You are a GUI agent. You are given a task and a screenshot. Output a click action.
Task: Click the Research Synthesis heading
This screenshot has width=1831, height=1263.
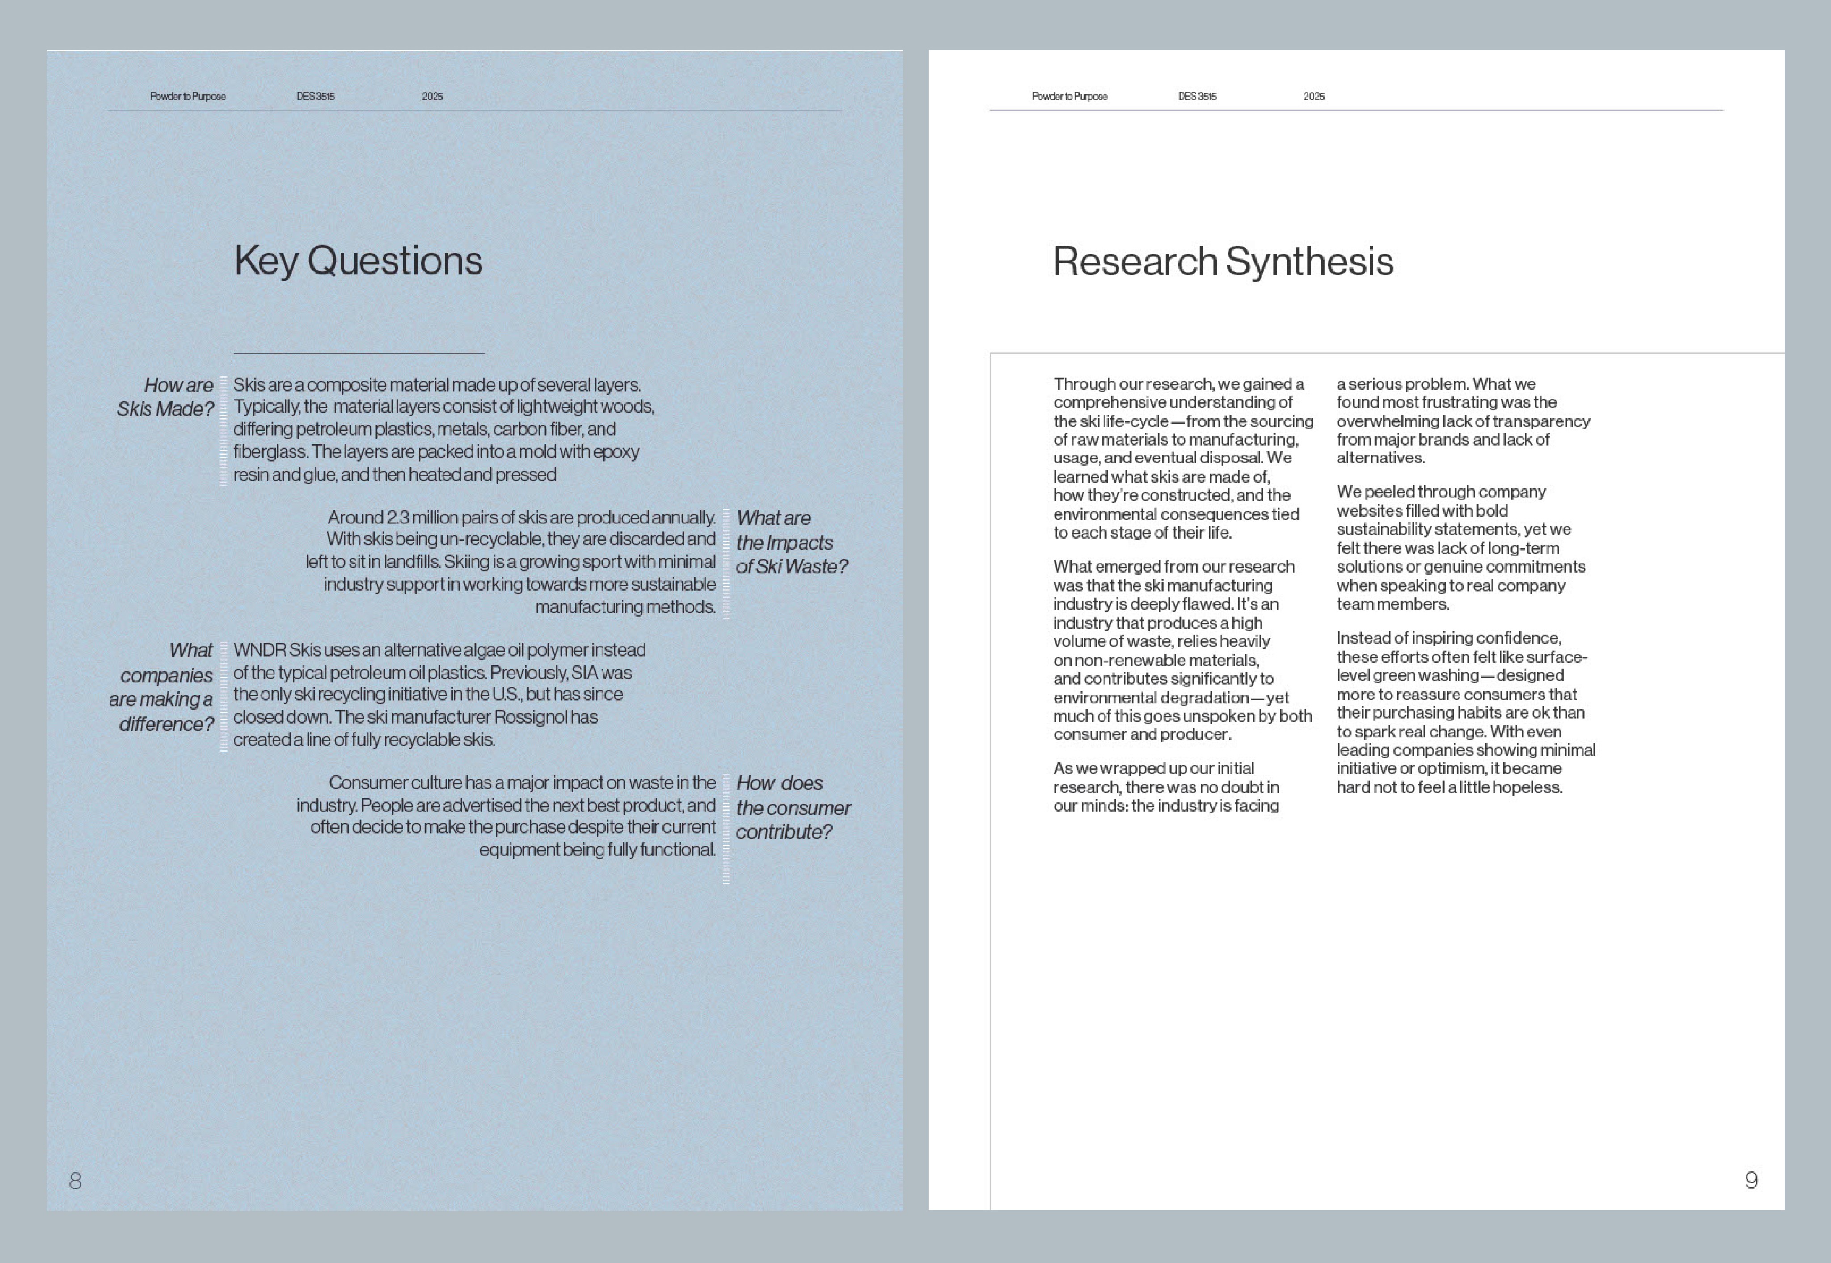click(1222, 262)
